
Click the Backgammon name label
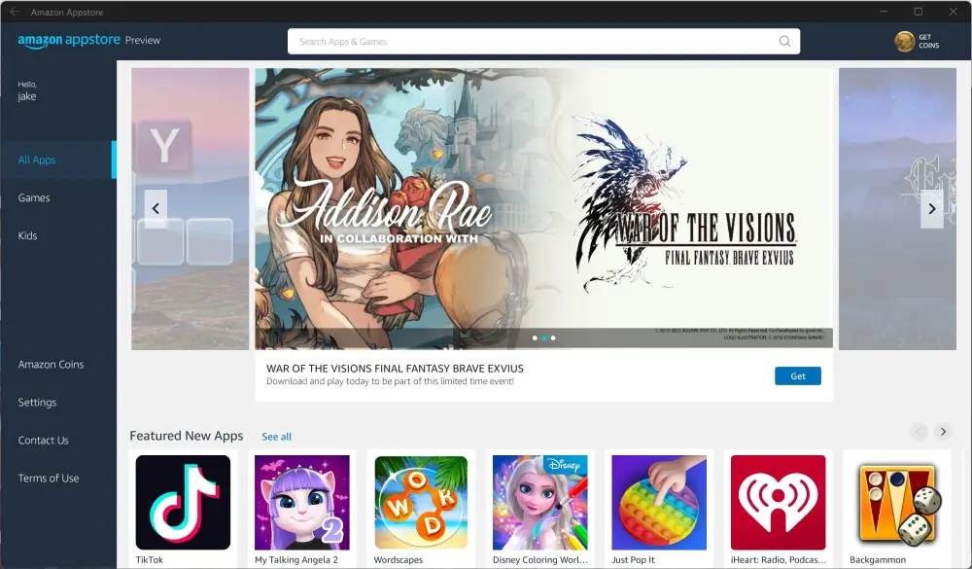pyautogui.click(x=878, y=559)
